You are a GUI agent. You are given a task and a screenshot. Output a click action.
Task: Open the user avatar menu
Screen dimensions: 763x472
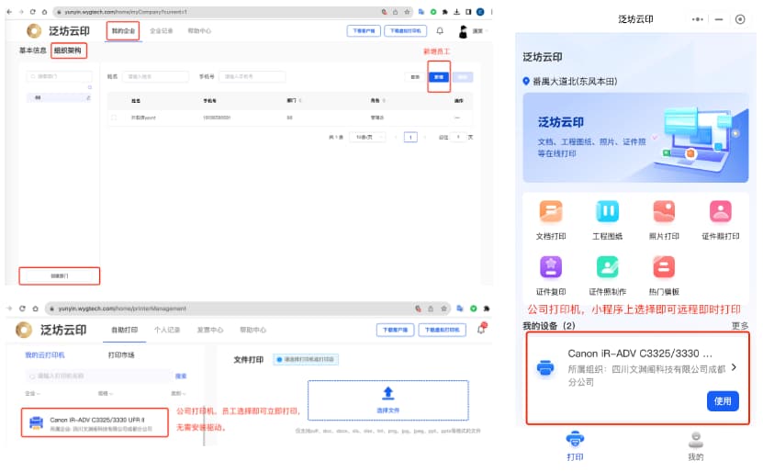pos(464,31)
